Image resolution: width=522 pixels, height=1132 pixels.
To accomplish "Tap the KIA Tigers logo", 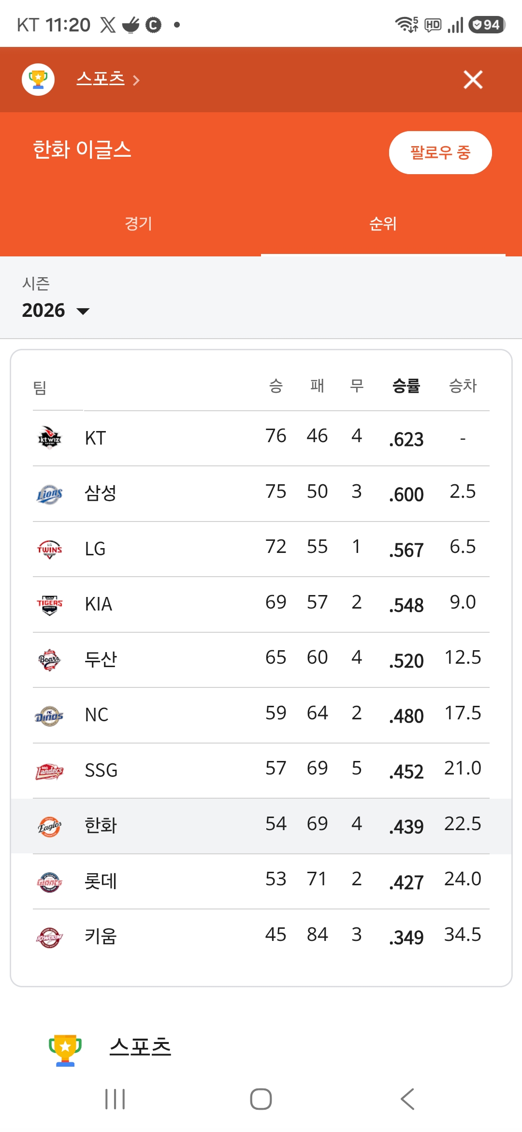I will (49, 604).
